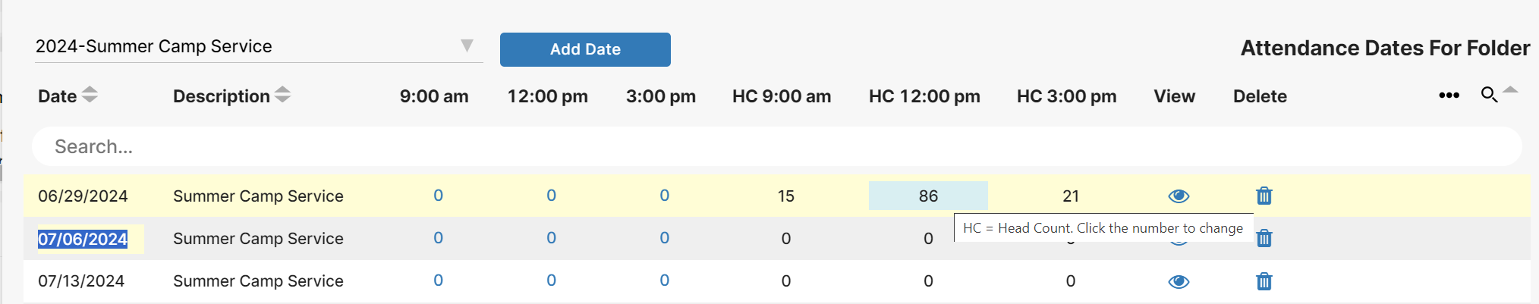The image size is (1539, 304).
Task: Delete the 06/29/2024 attendance date
Action: pyautogui.click(x=1264, y=196)
